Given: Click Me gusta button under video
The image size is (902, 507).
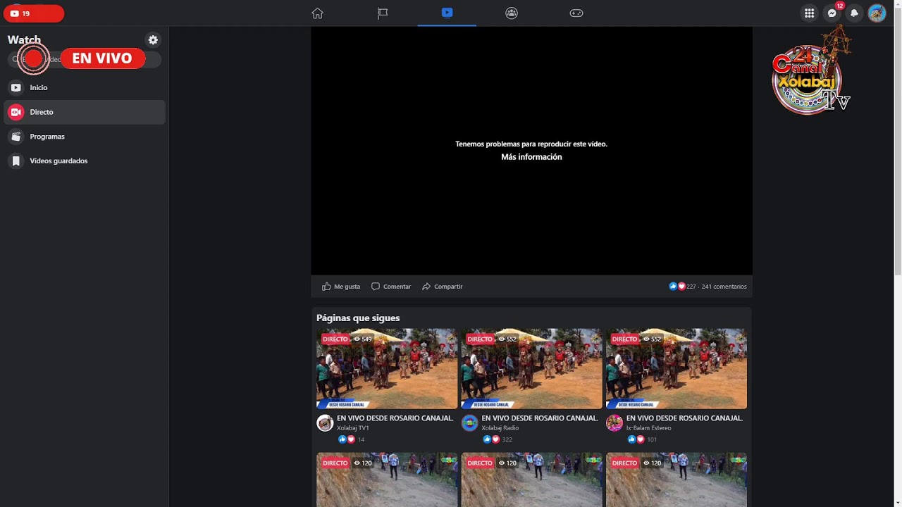Looking at the screenshot, I should (341, 287).
